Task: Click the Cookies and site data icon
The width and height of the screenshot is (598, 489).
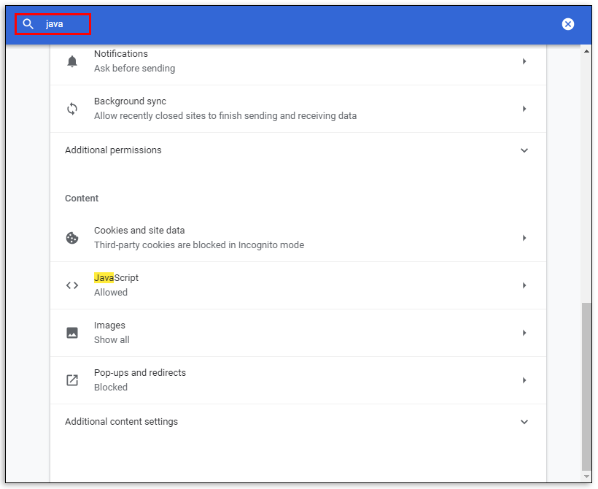Action: click(x=72, y=238)
